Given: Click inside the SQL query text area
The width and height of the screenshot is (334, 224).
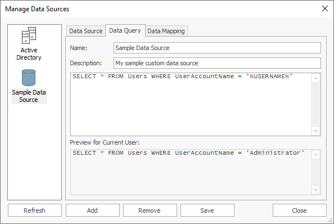Looking at the screenshot, I should click(191, 104).
